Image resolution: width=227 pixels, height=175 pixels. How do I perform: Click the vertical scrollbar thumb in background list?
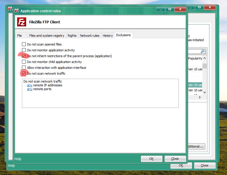click(204, 66)
